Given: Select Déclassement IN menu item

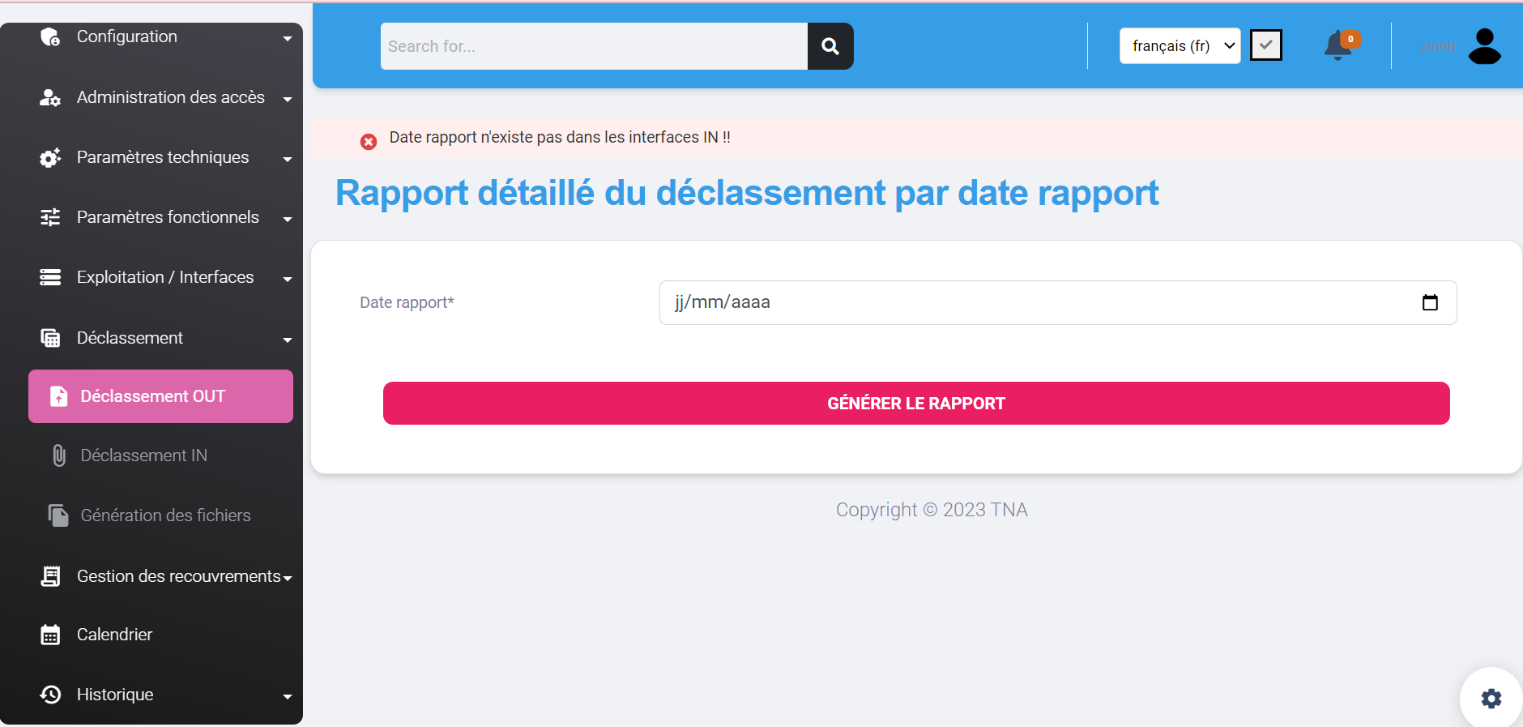Looking at the screenshot, I should click(144, 455).
